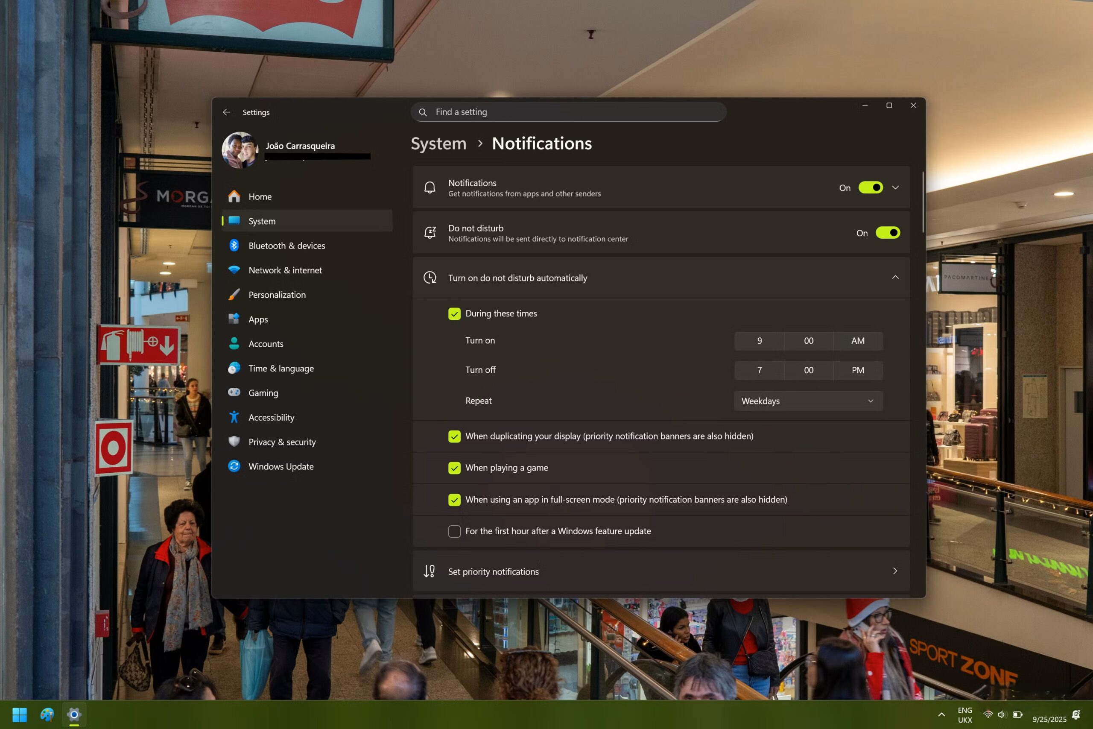The image size is (1093, 729).
Task: Click the Windows Update sync icon
Action: click(x=234, y=466)
